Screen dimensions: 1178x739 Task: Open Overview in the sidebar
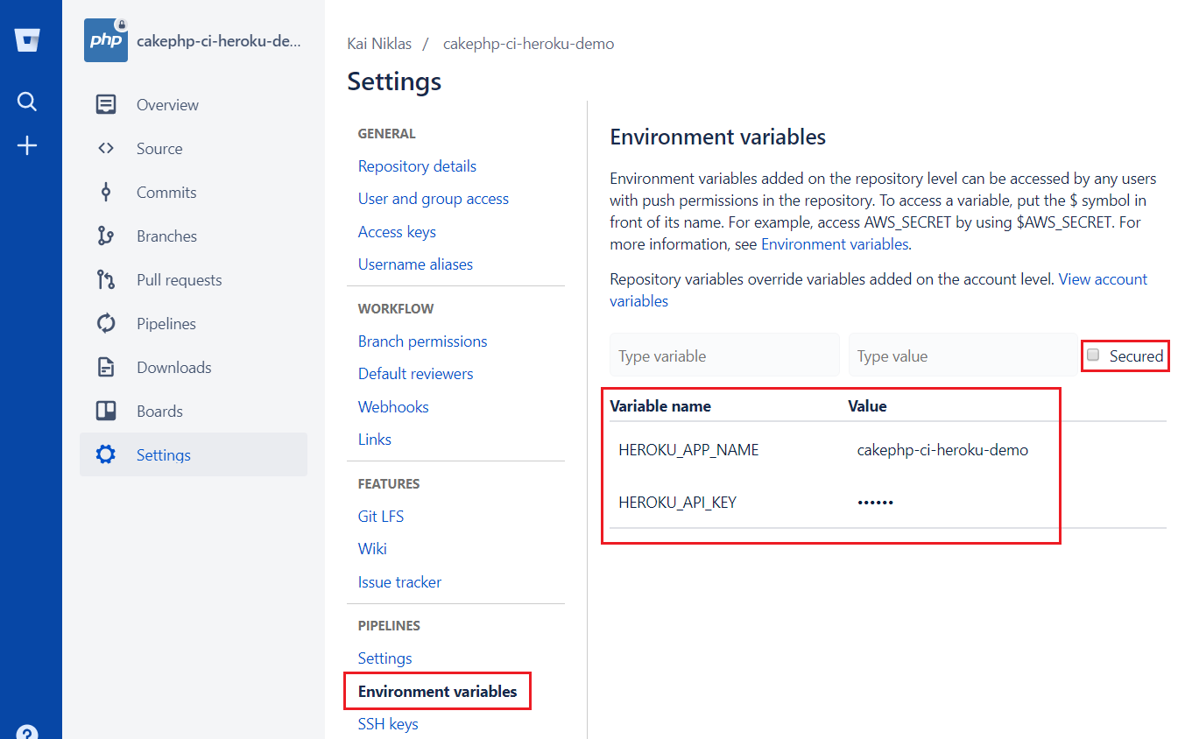click(x=167, y=105)
